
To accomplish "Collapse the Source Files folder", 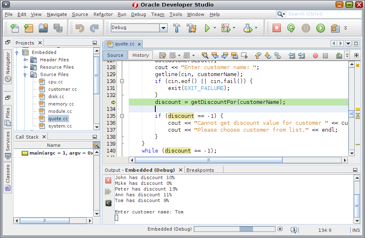I will click(x=25, y=74).
